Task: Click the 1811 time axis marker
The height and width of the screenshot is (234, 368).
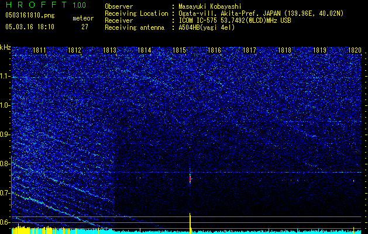Action: (x=39, y=50)
